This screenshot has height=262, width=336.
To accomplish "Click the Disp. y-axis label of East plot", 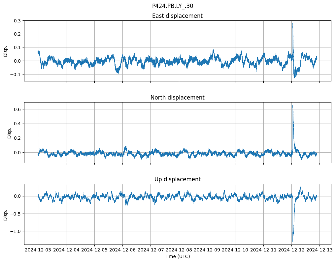I will [6, 51].
